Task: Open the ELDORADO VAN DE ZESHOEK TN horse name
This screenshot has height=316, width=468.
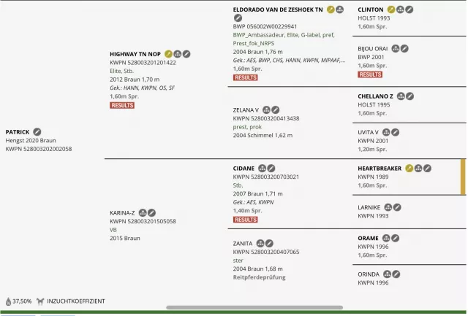Action: (x=278, y=9)
